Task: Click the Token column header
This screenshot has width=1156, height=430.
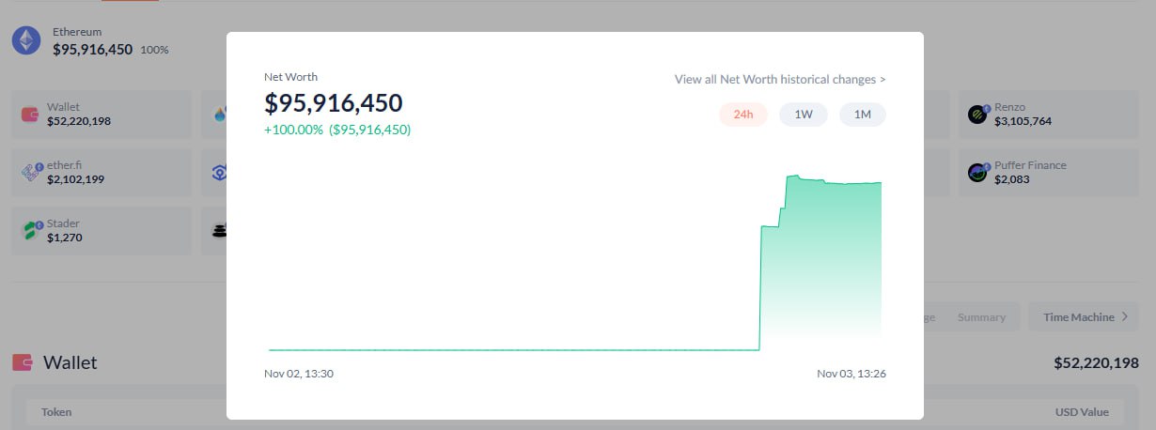Action: [55, 412]
